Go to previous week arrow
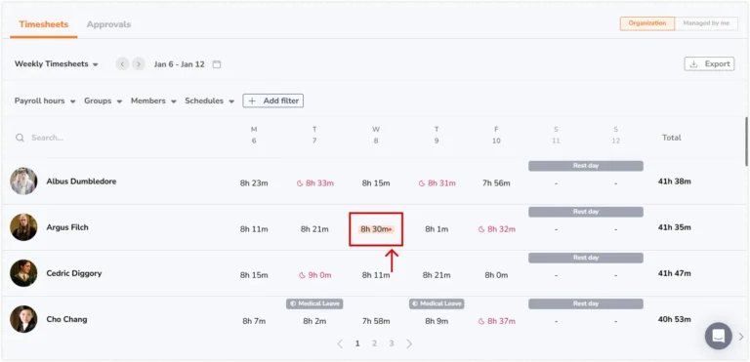This screenshot has width=750, height=362. point(122,64)
